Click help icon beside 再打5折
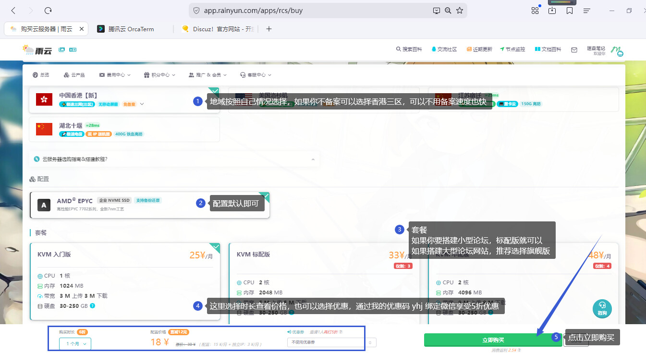 (x=341, y=332)
